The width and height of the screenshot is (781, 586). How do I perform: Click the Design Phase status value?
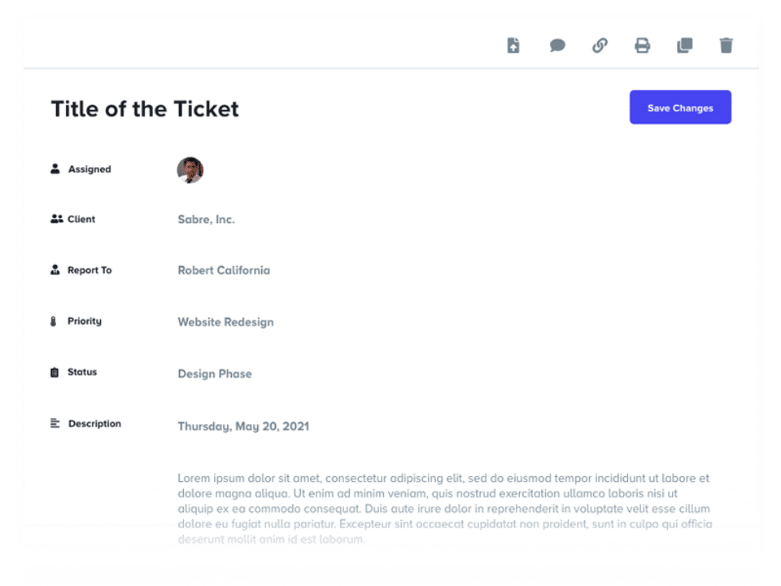pyautogui.click(x=215, y=374)
